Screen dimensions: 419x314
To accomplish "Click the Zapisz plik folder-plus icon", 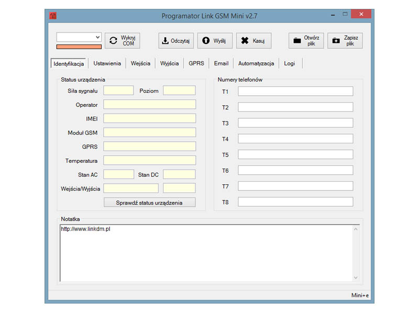I will [x=336, y=41].
